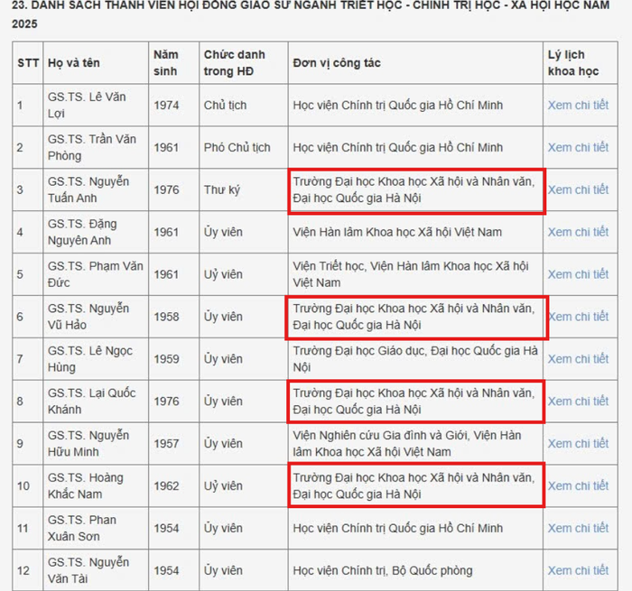Click the name GS.TS. Phạm Văn Đức

coord(96,274)
